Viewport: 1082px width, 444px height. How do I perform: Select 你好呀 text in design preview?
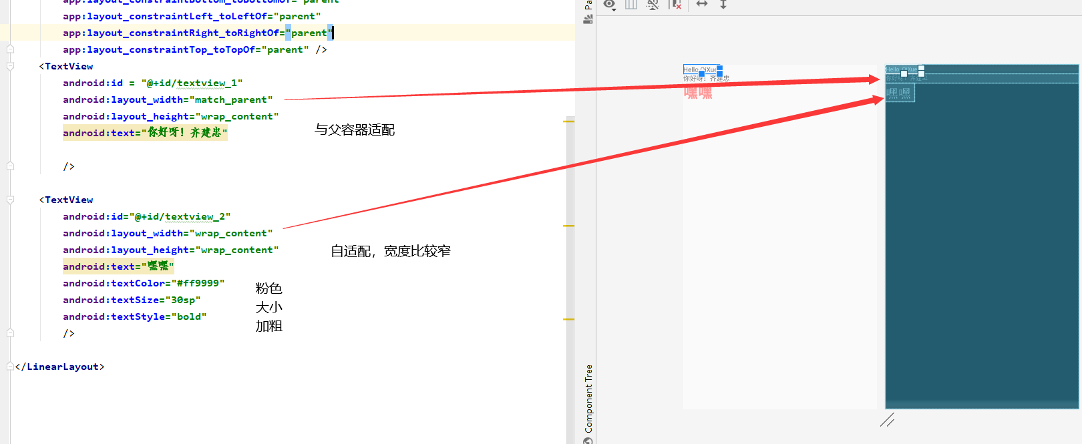pyautogui.click(x=706, y=79)
